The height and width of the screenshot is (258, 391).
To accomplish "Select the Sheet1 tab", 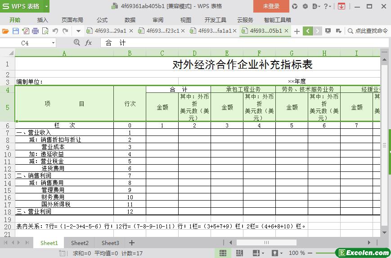I will (49, 243).
